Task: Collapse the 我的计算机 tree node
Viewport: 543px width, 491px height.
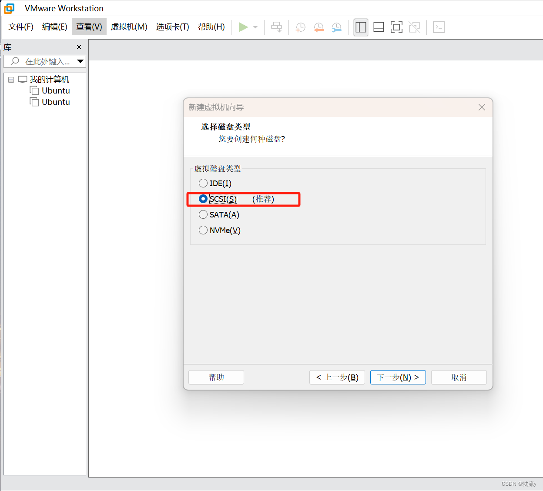Action: tap(11, 80)
